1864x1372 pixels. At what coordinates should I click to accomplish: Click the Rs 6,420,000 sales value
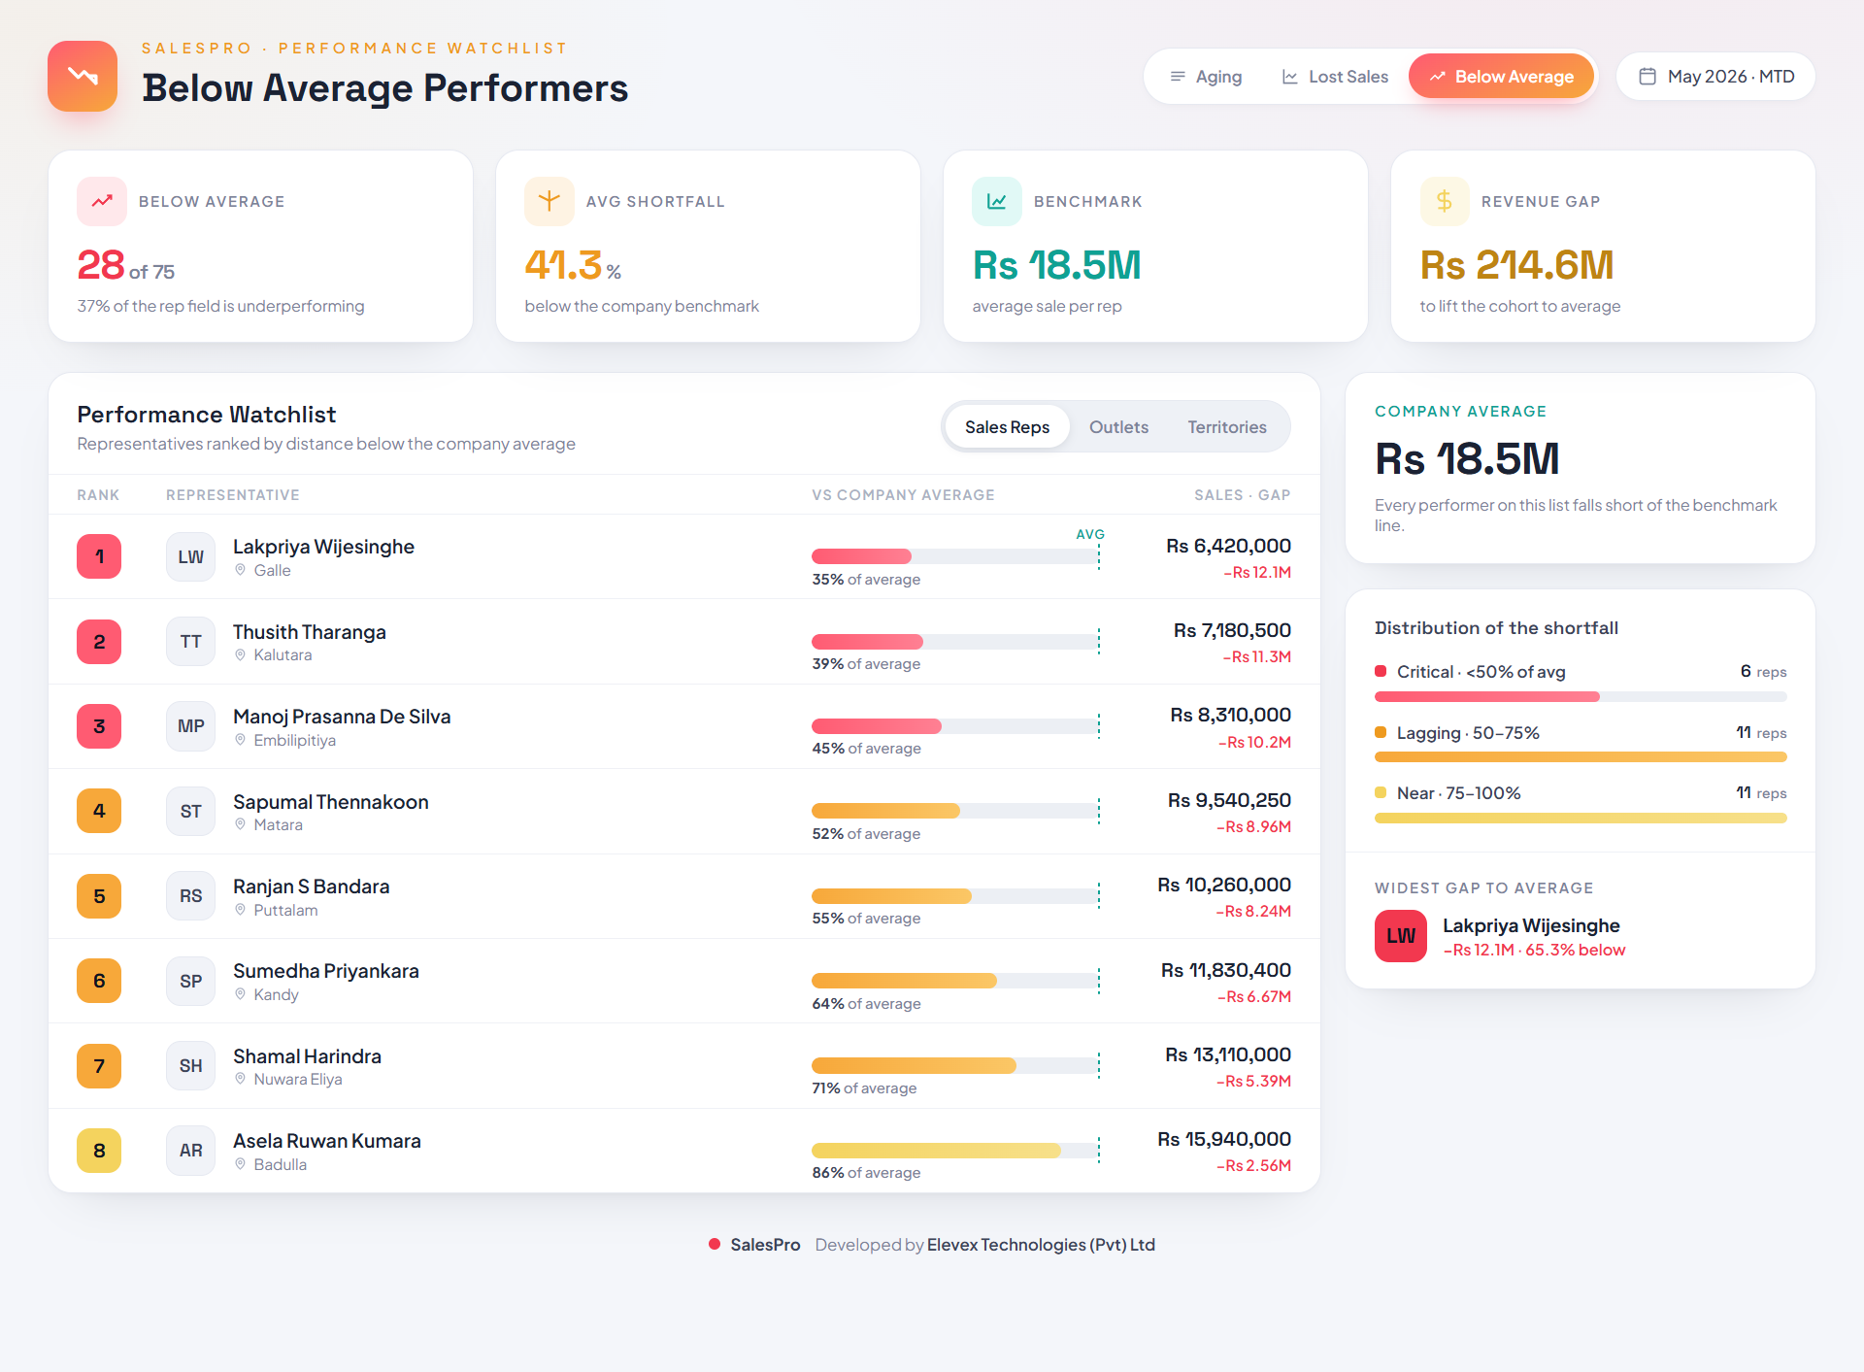click(x=1228, y=546)
